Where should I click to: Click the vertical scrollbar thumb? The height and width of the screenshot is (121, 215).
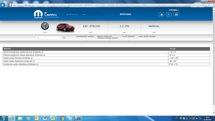(x=214, y=58)
